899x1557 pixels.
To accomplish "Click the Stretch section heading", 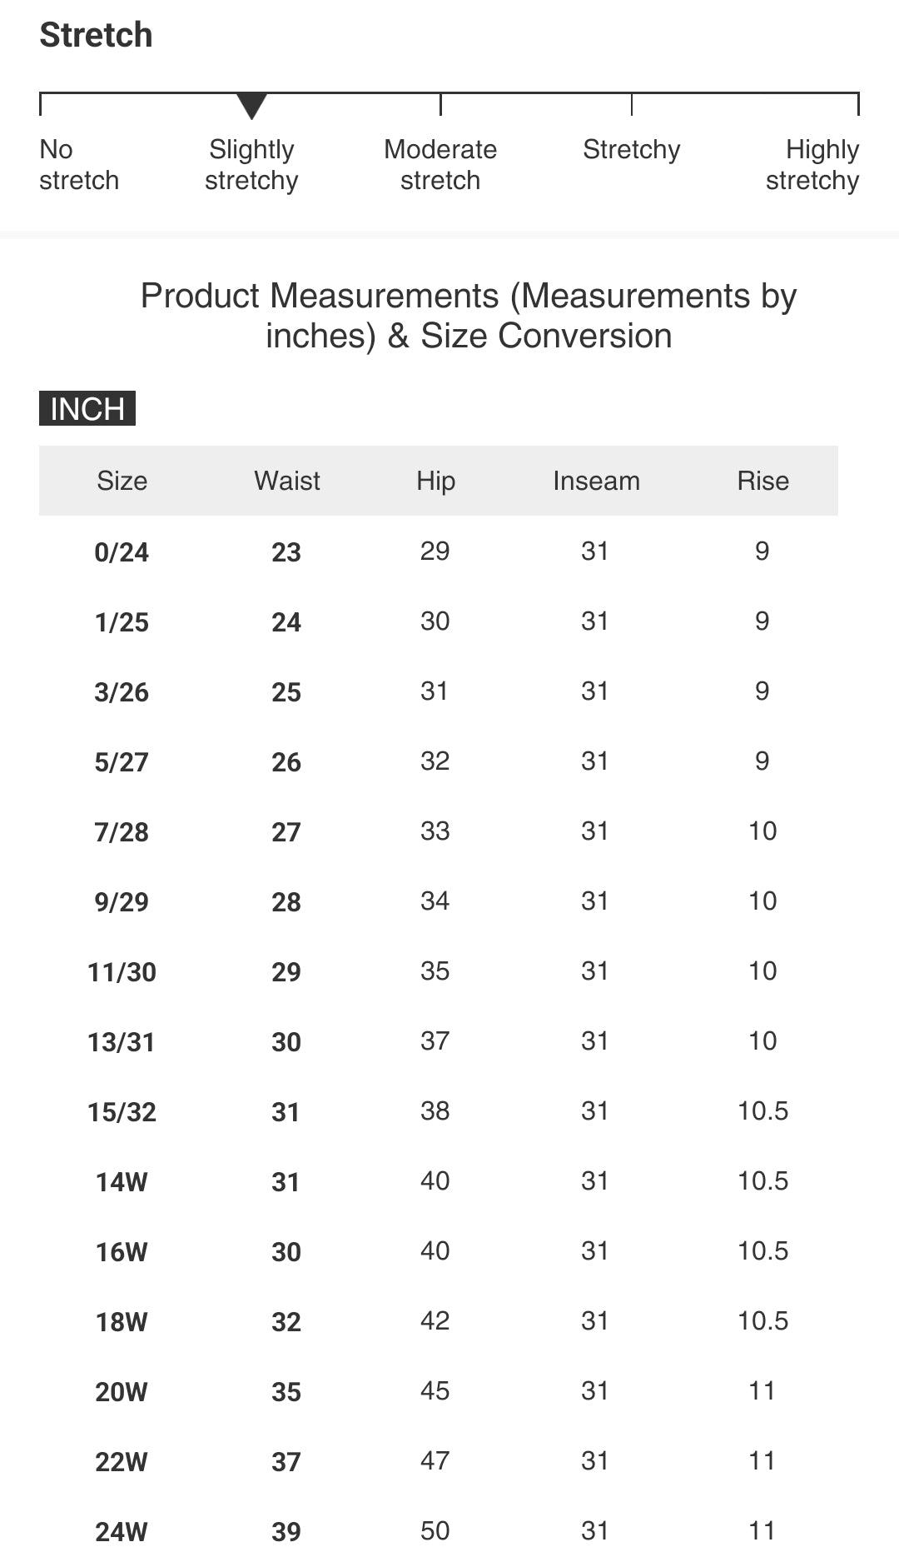I will pyautogui.click(x=97, y=35).
